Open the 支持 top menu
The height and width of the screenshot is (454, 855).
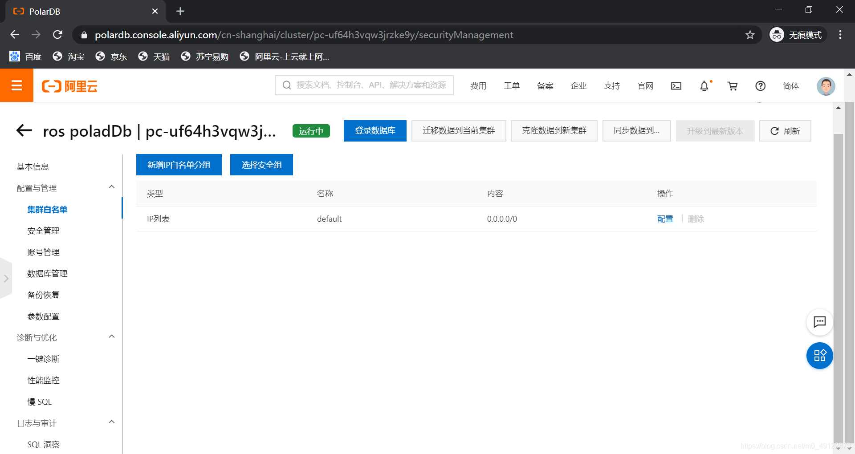612,86
